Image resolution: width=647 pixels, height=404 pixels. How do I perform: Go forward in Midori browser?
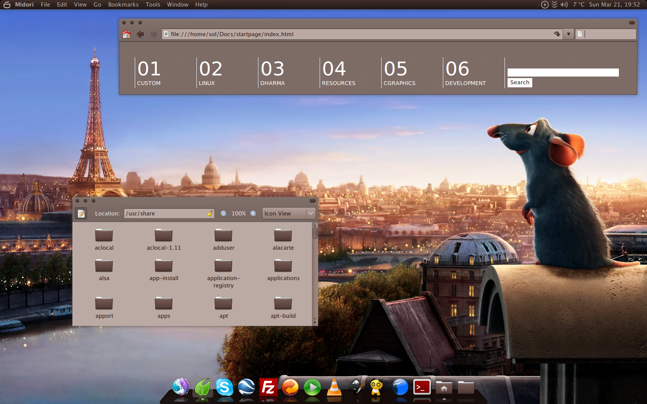(x=154, y=34)
